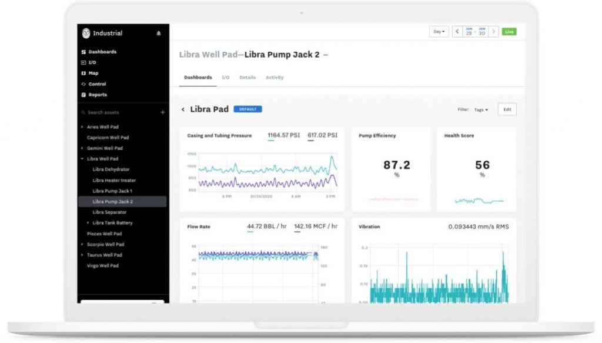Open the Day interval dropdown

pos(437,31)
